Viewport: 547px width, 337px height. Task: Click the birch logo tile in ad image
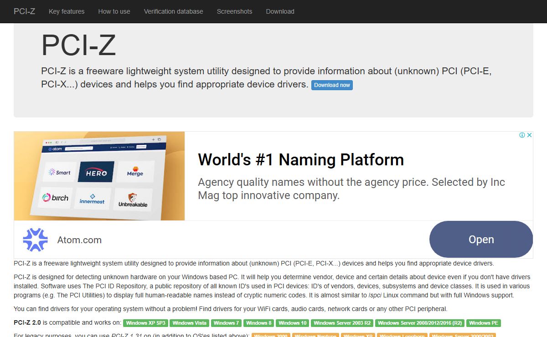click(56, 198)
